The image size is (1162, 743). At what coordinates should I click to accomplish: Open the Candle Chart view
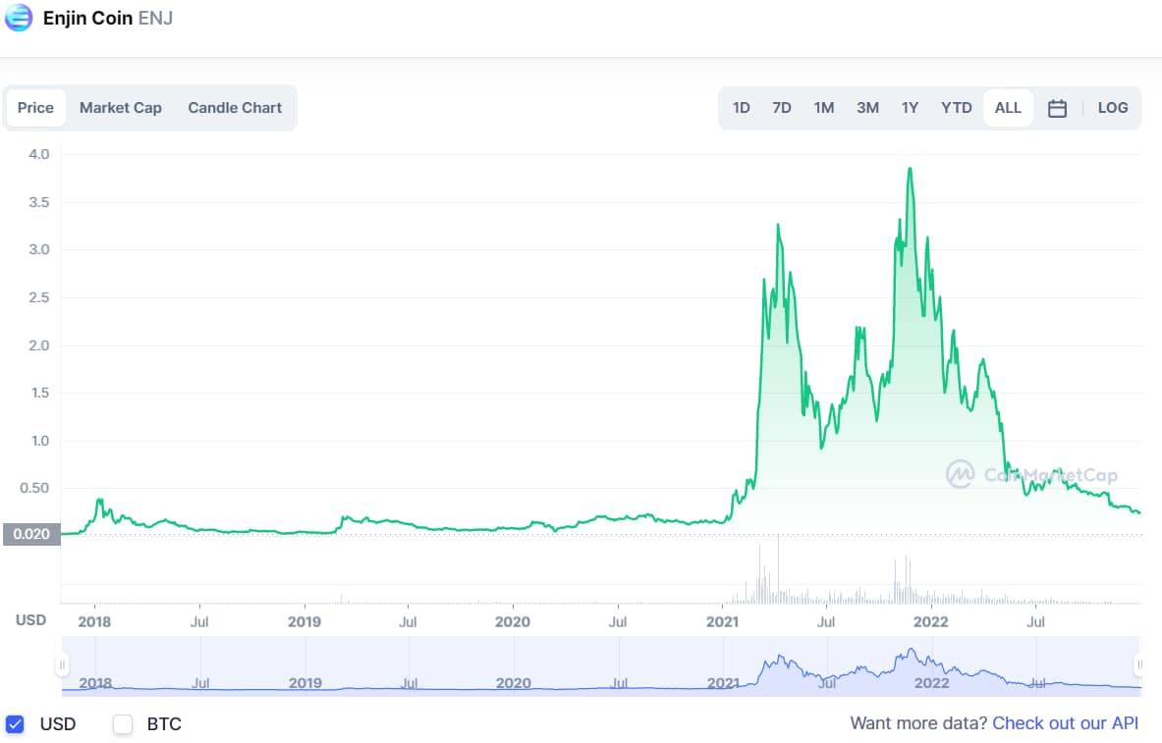pyautogui.click(x=235, y=108)
